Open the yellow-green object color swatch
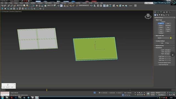The image size is (176, 99). click(x=171, y=38)
